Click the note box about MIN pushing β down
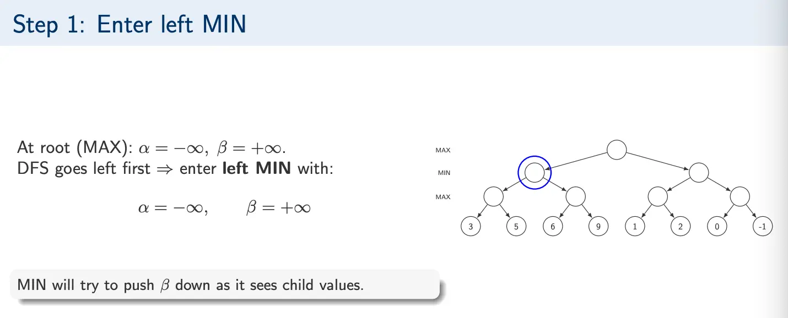The width and height of the screenshot is (788, 318). [225, 286]
